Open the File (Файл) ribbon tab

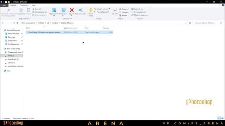(x=5, y=5)
